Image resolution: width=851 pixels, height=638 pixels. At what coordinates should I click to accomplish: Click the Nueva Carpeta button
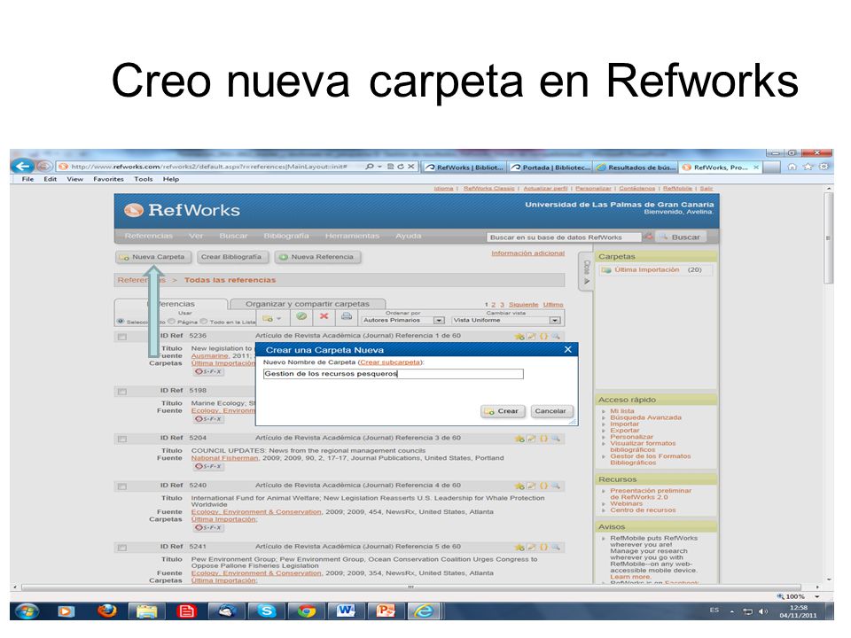pyautogui.click(x=152, y=257)
